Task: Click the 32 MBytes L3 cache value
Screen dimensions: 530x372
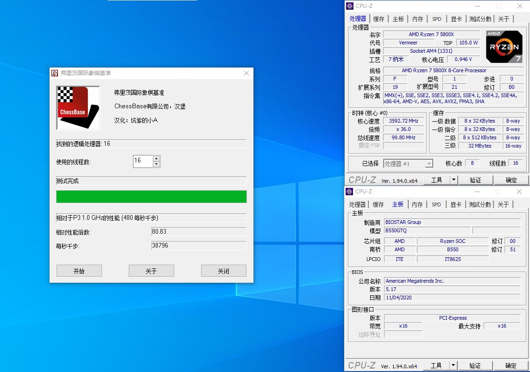Action: pos(480,146)
